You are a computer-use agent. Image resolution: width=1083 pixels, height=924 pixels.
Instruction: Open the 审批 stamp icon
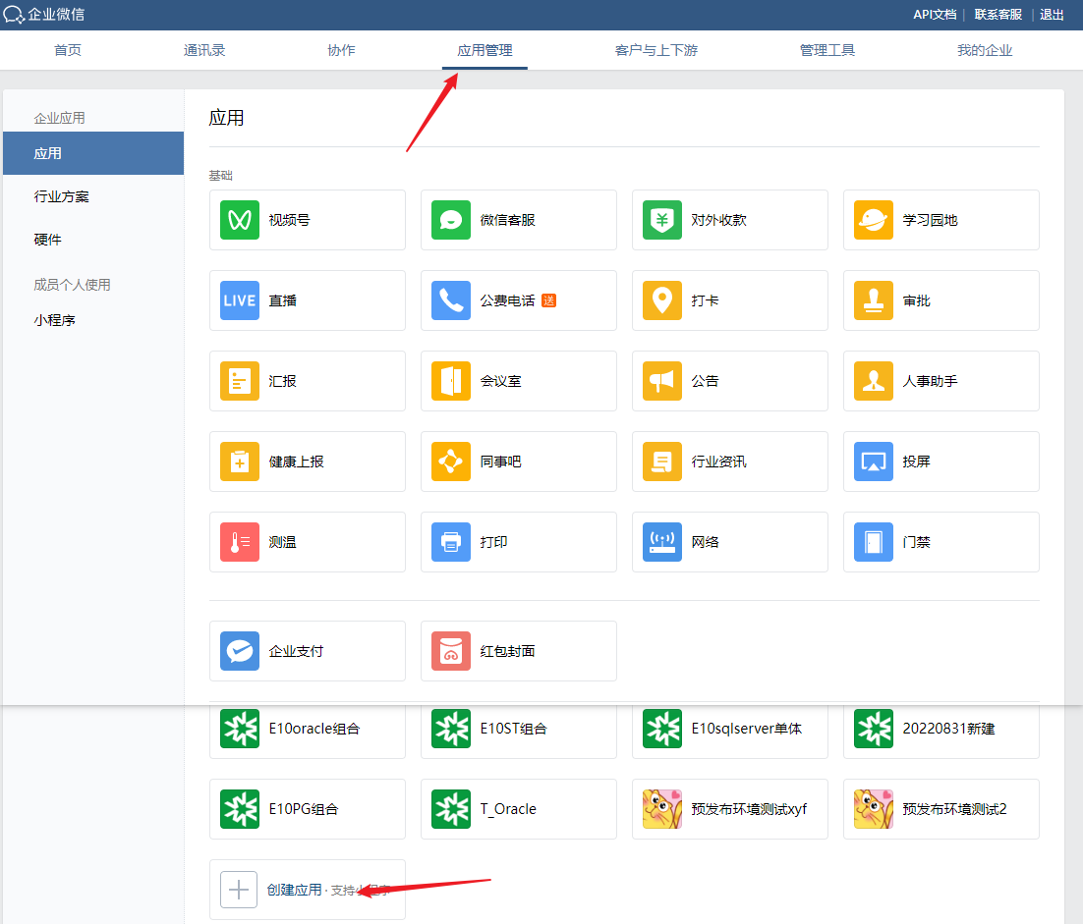coord(874,300)
